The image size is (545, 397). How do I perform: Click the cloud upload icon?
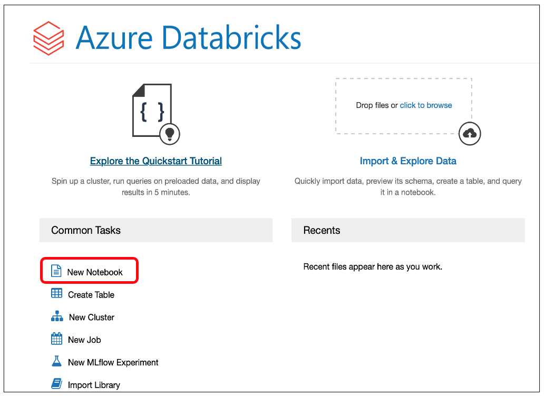pos(469,133)
